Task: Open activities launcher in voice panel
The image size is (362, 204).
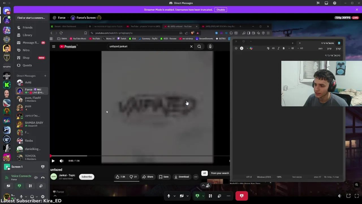Action: point(30,186)
